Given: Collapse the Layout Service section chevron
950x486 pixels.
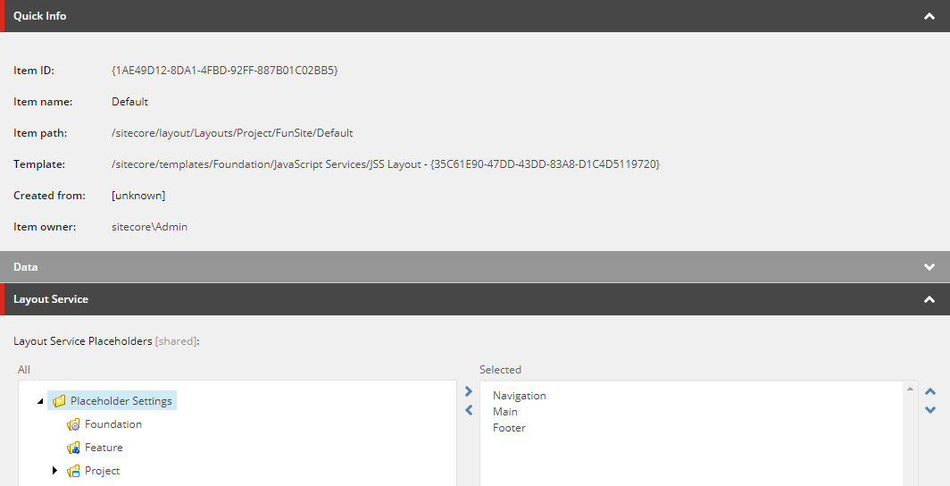Looking at the screenshot, I should tap(929, 299).
